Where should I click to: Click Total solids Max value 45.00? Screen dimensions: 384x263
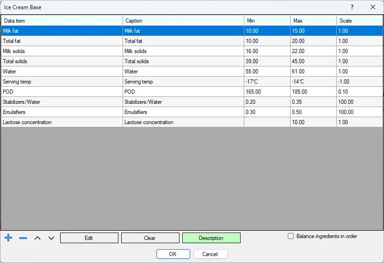click(314, 61)
